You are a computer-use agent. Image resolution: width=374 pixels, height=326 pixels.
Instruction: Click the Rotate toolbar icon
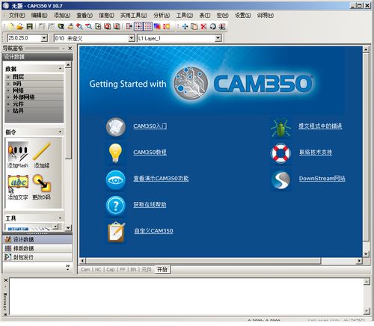[212, 26]
